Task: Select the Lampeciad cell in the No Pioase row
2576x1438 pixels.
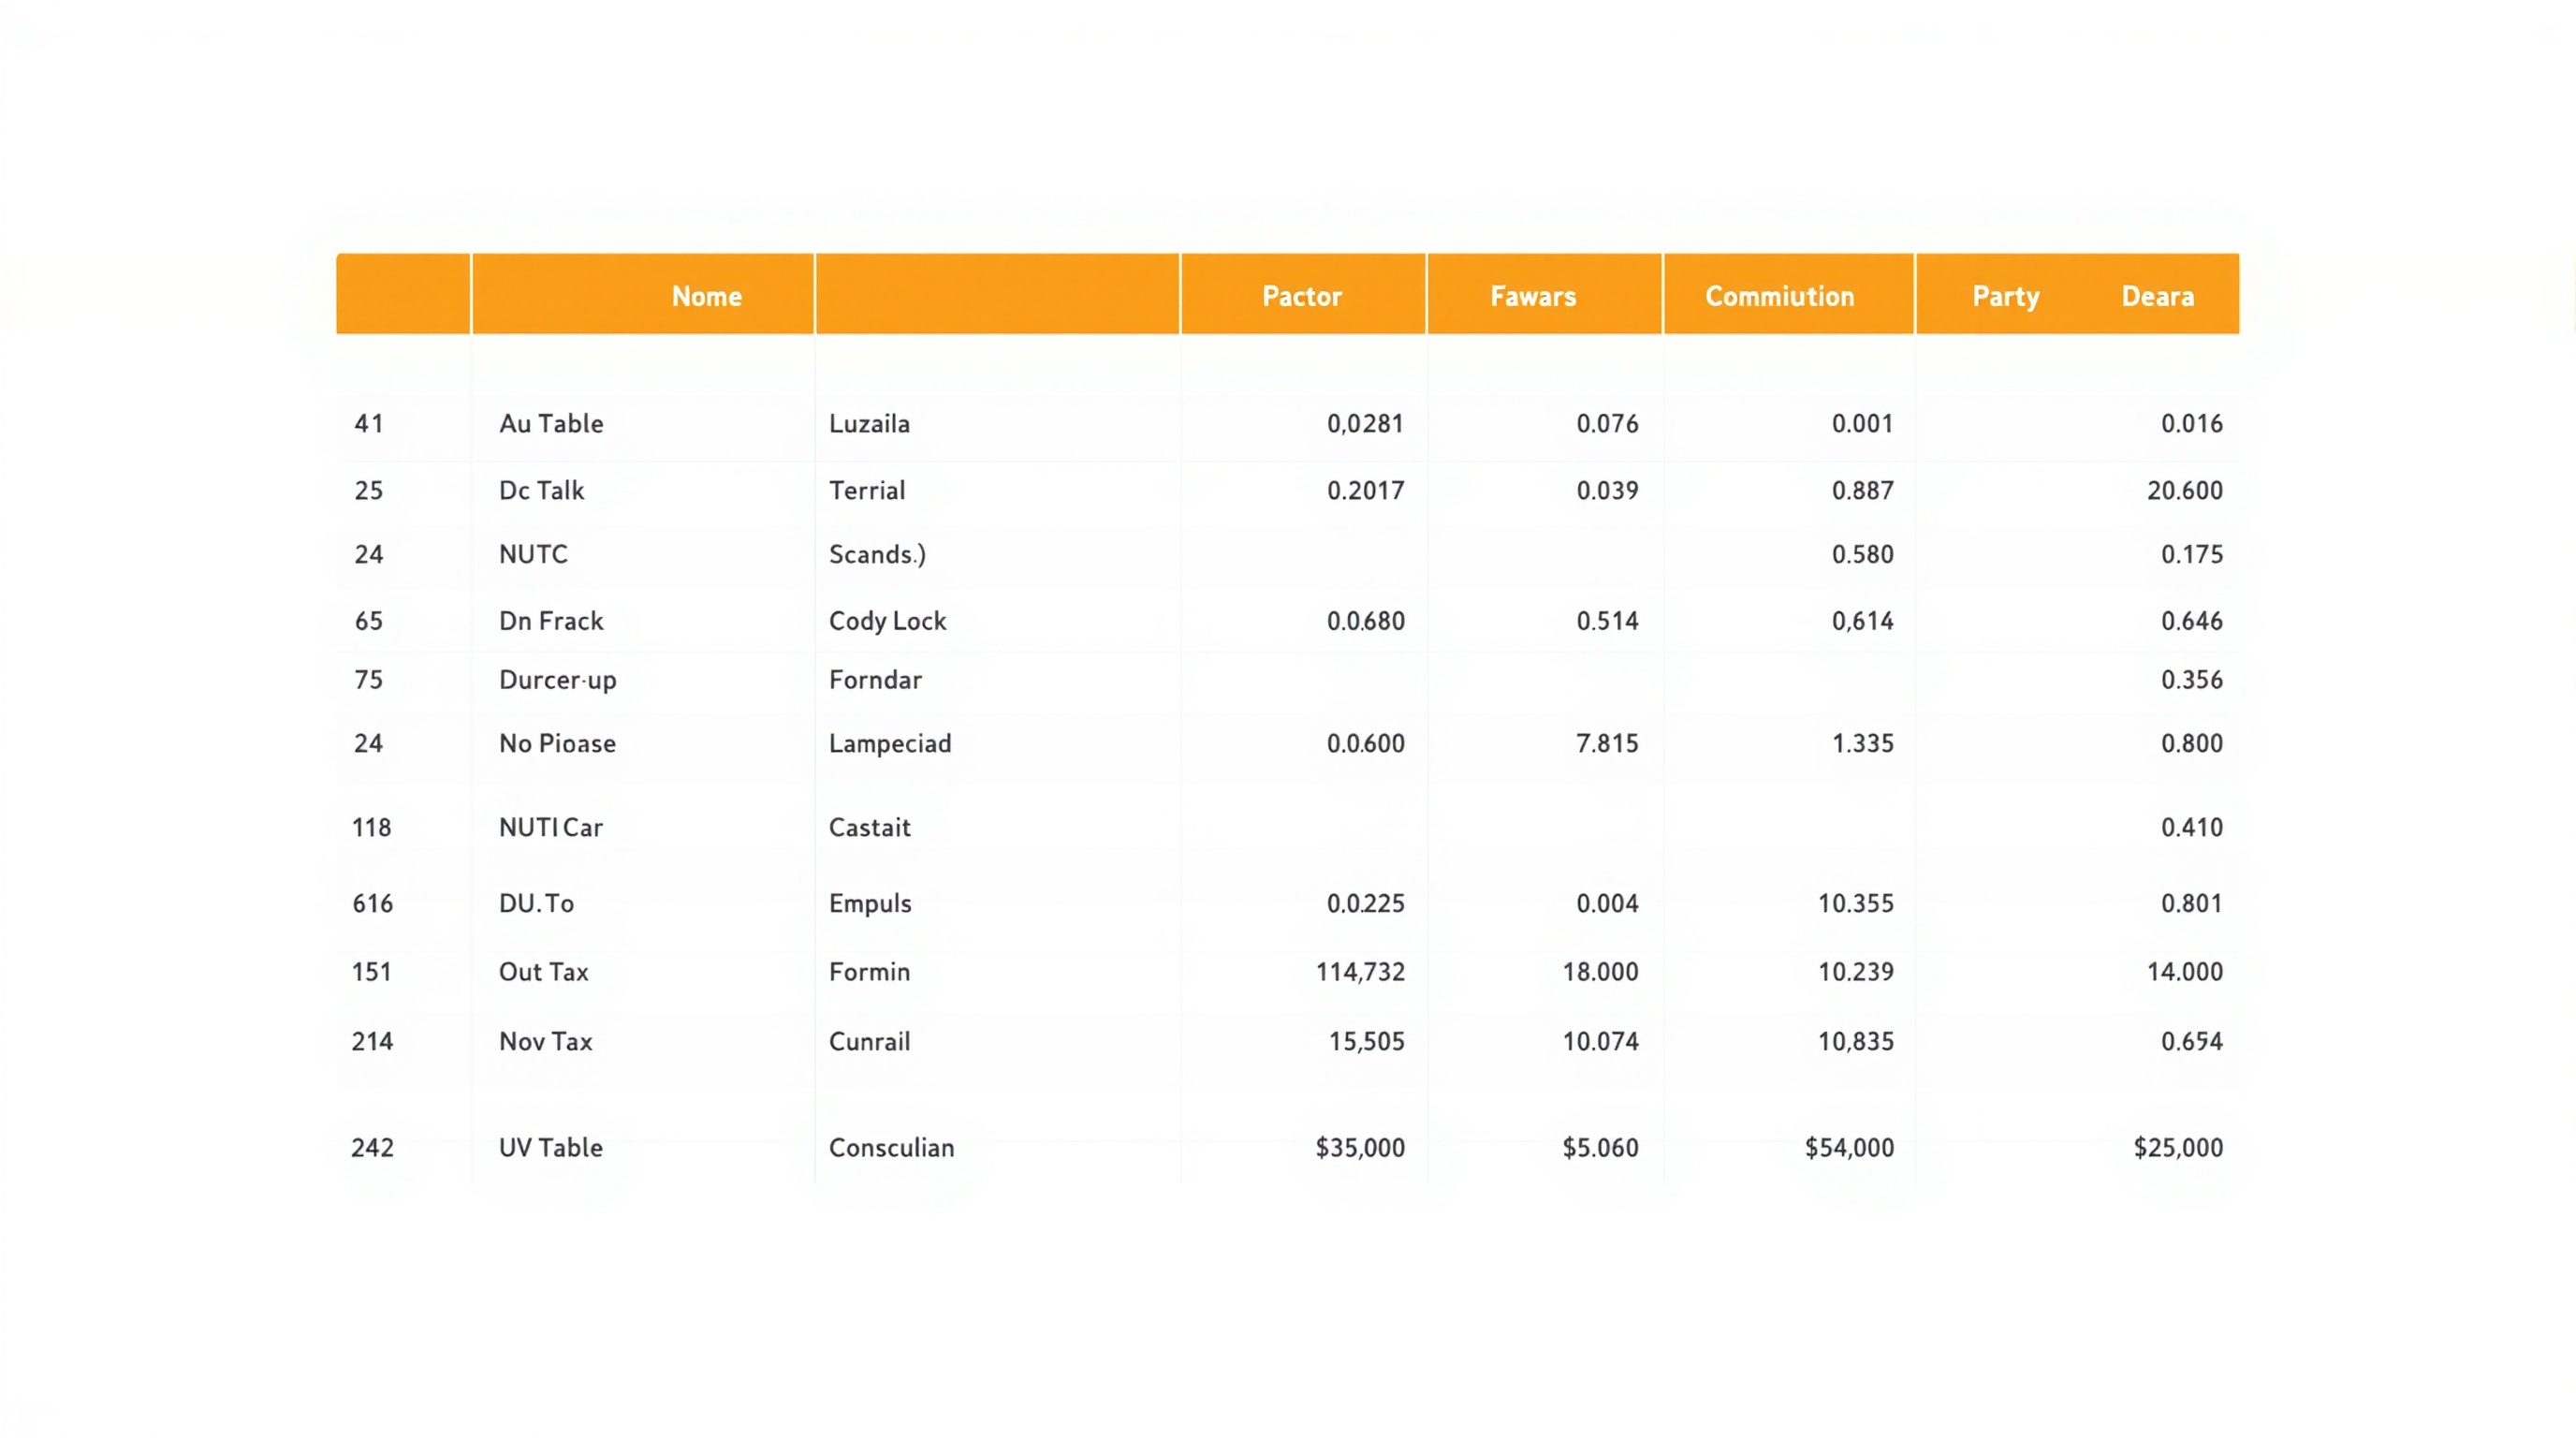Action: [889, 743]
